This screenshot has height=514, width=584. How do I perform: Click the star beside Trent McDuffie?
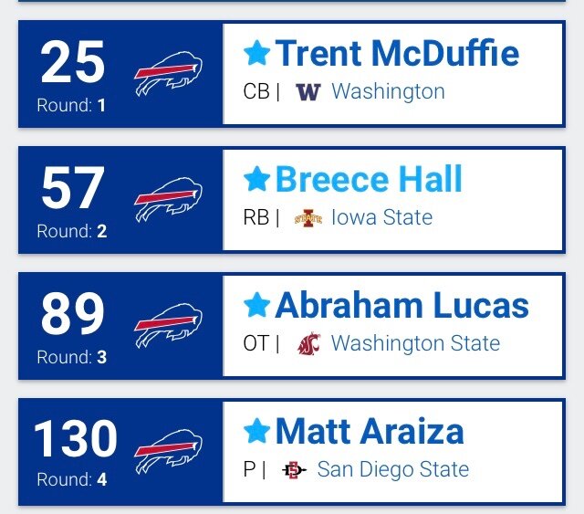256,53
